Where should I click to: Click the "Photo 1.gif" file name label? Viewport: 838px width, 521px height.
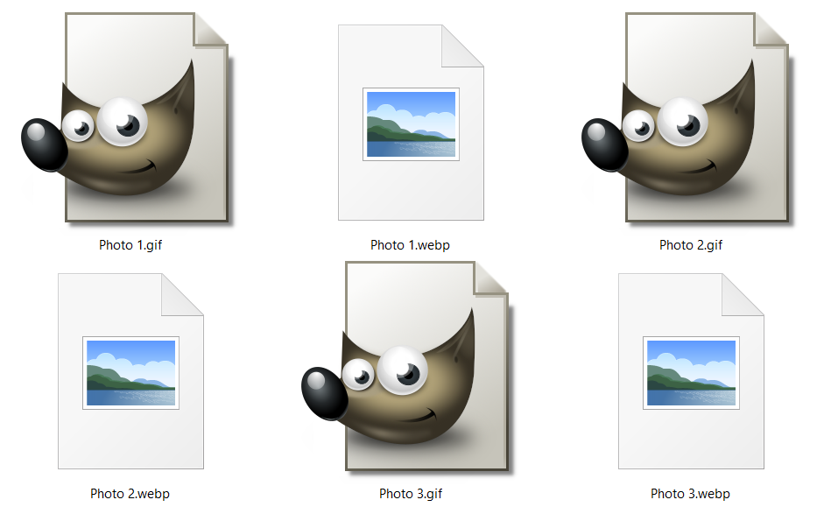tap(130, 245)
